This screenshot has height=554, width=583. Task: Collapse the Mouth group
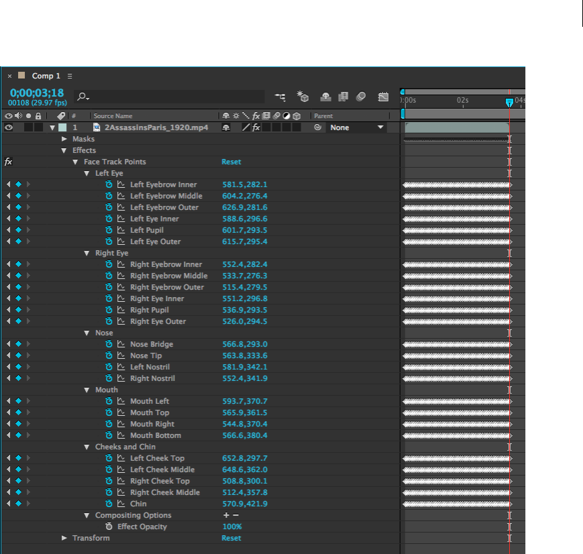point(87,390)
